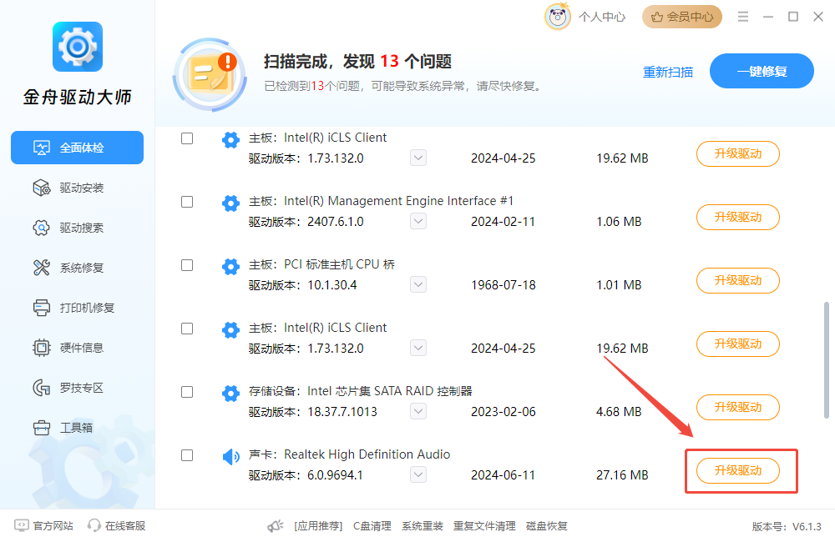Click gear icon of SATA RAID 控制器 row

pyautogui.click(x=230, y=393)
